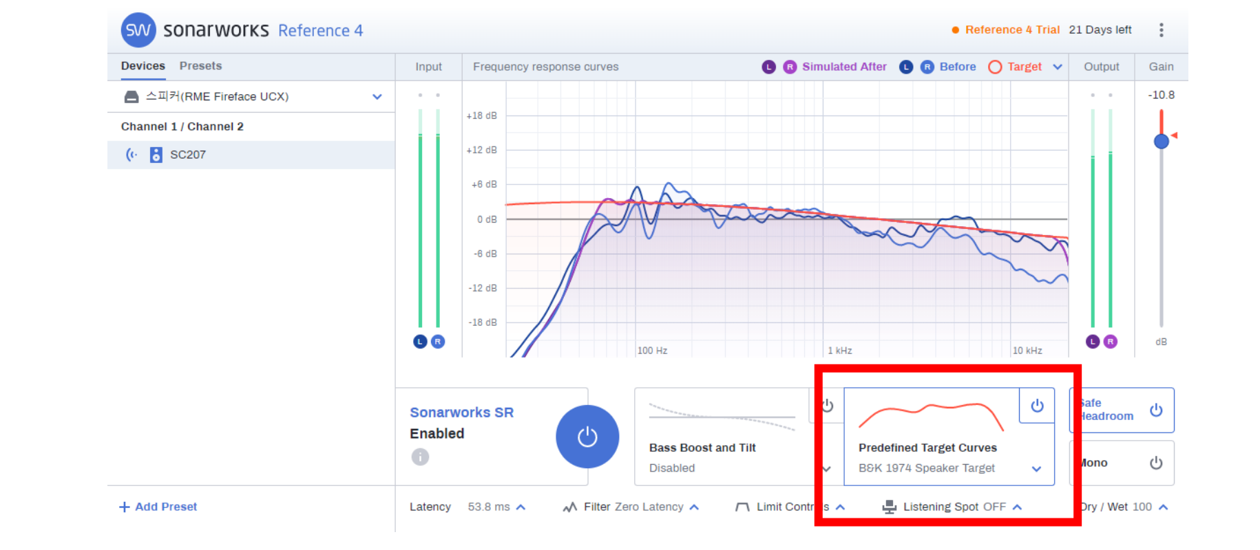Toggle Mono power button
Image resolution: width=1260 pixels, height=550 pixels.
point(1156,463)
